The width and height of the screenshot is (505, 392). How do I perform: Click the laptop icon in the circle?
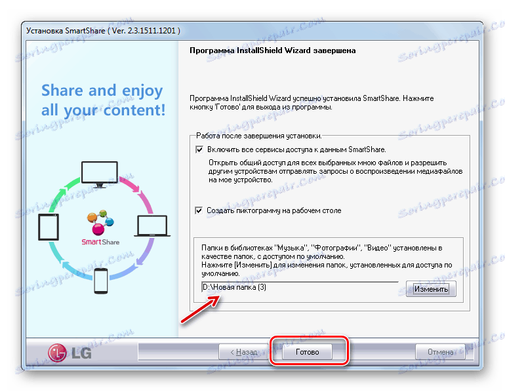[x=152, y=226]
